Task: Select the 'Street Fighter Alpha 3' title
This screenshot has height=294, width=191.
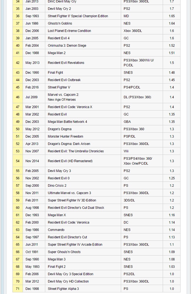Action: pos(63,289)
